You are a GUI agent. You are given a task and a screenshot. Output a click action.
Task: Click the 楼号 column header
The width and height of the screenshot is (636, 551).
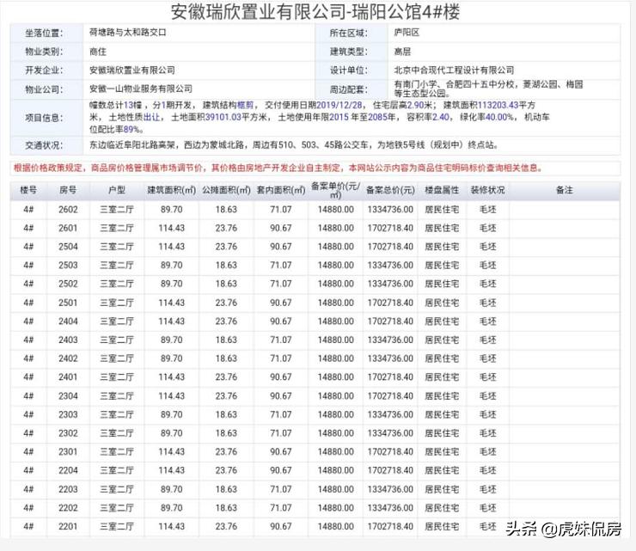(28, 190)
